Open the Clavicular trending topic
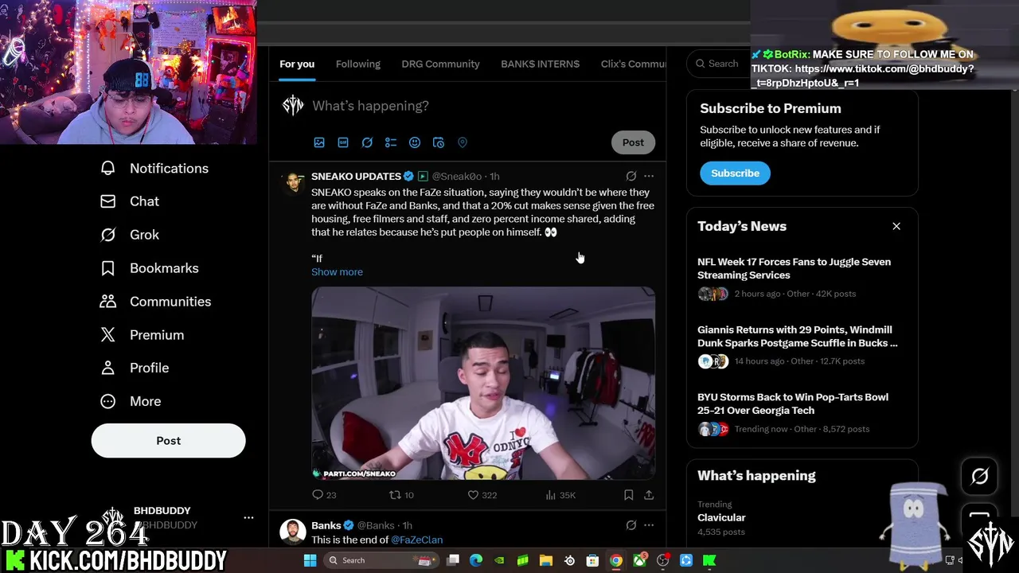 (721, 517)
